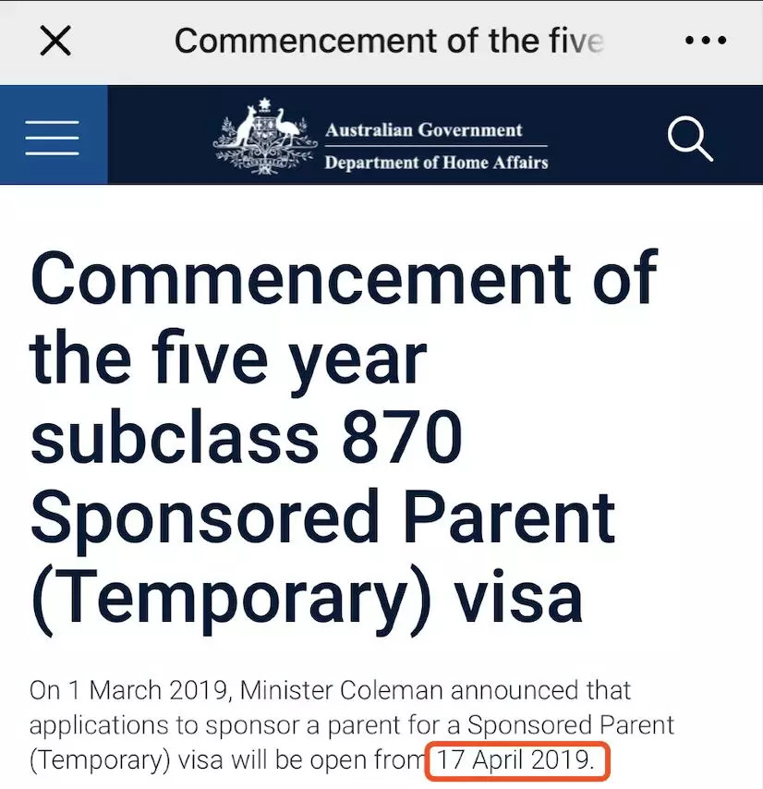
Task: Click the emu on the crest emblem
Action: [x=286, y=127]
